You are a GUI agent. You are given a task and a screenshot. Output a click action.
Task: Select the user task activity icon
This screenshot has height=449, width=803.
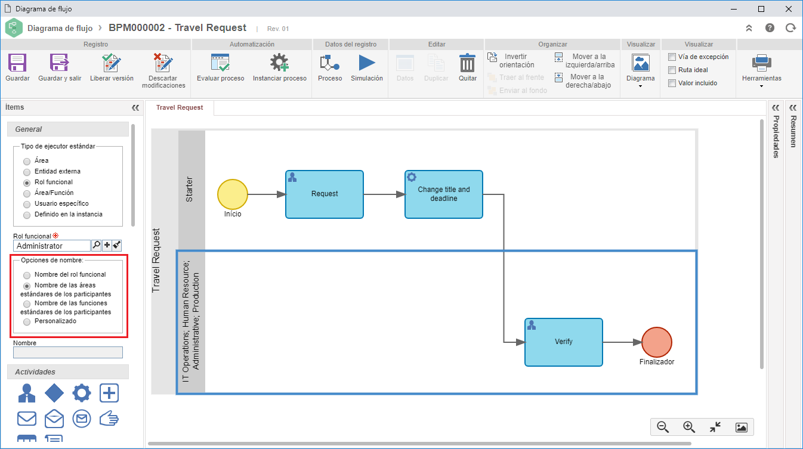tap(27, 393)
